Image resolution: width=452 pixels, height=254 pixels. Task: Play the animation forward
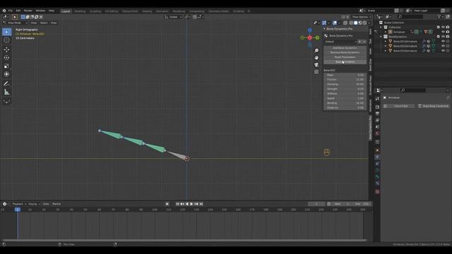tap(191, 204)
